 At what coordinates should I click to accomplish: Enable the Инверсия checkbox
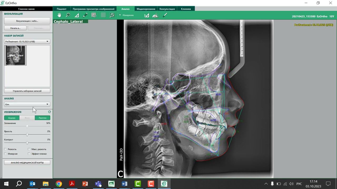pyautogui.click(x=5, y=154)
